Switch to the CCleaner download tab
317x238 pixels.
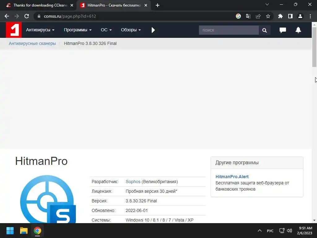coord(40,5)
